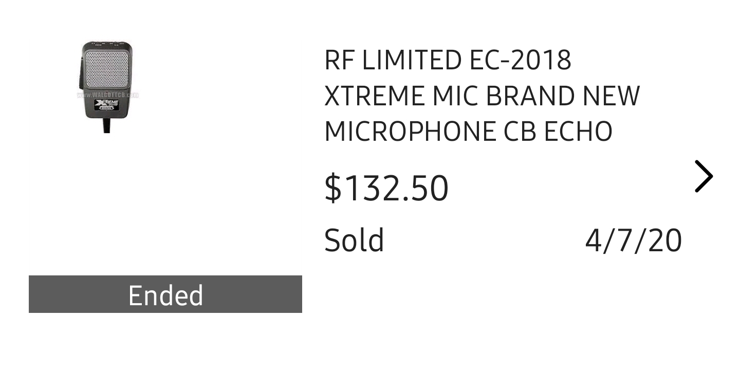Screen dimensions: 740x391
Task: Click the dollar sign of the price
Action: 332,188
